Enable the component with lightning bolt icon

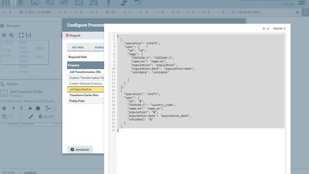coord(14,108)
